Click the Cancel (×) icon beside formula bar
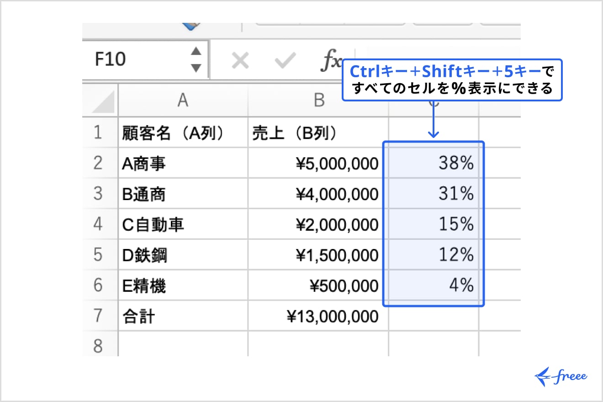 241,60
